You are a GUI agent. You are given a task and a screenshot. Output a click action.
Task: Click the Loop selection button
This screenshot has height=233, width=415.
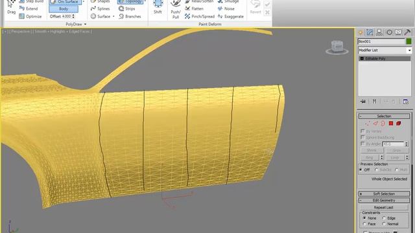(x=395, y=158)
